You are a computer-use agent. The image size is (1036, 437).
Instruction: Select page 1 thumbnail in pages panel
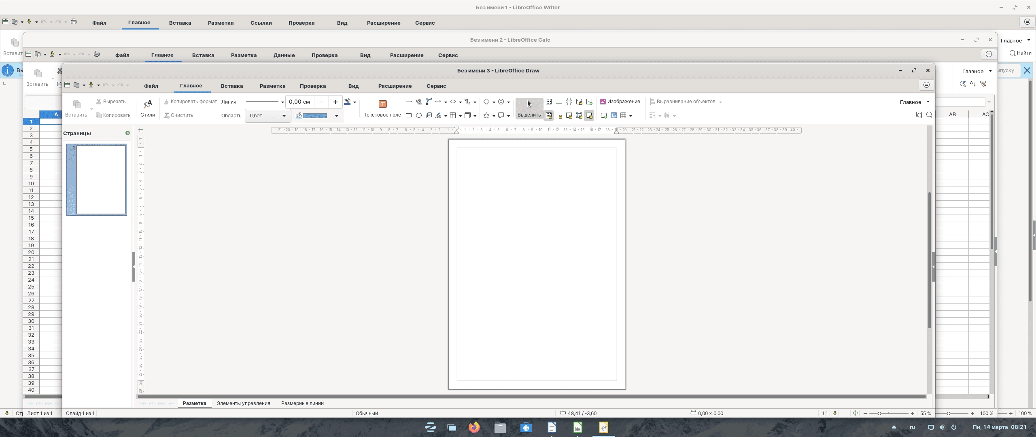point(97,180)
